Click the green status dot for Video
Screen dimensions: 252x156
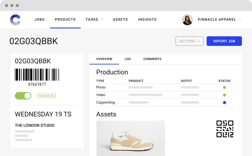[x=224, y=95]
